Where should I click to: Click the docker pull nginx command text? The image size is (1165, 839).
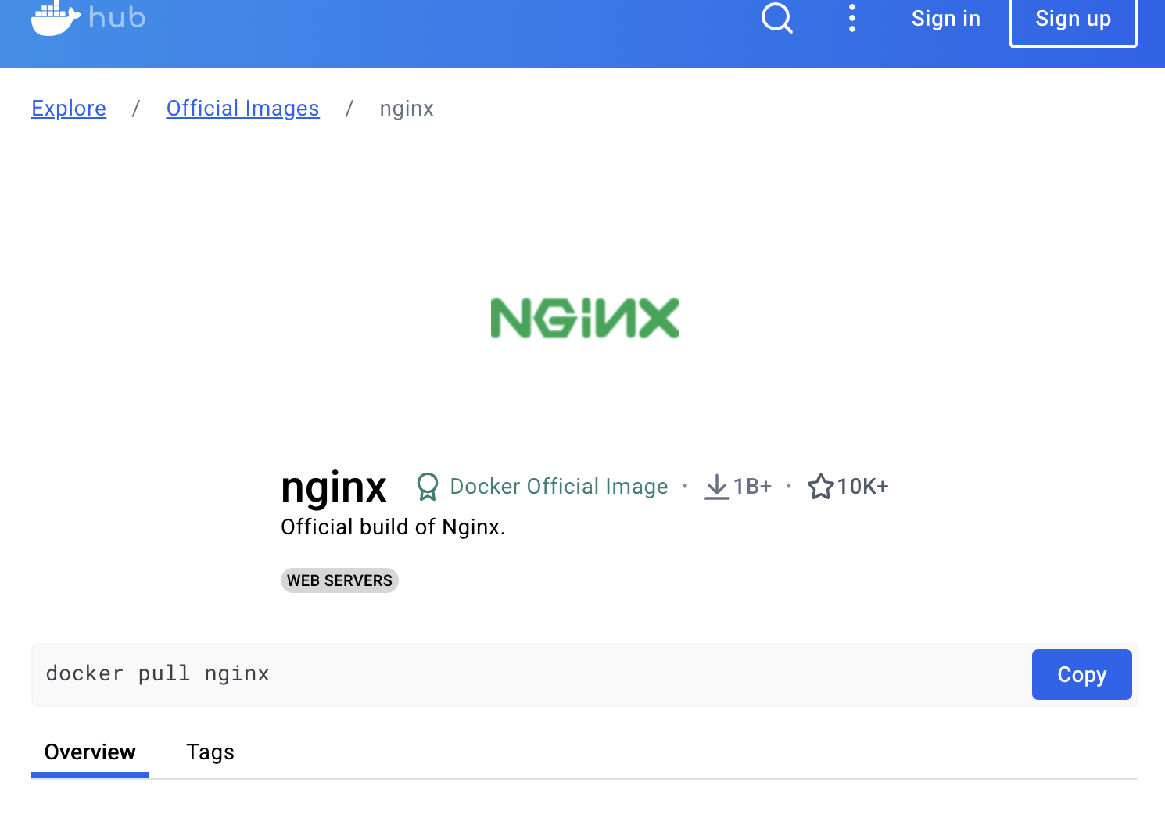click(158, 673)
